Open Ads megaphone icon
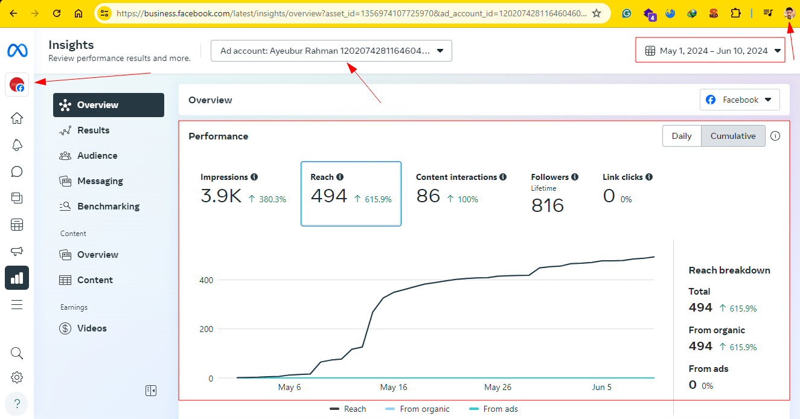This screenshot has height=419, width=800. coord(17,251)
